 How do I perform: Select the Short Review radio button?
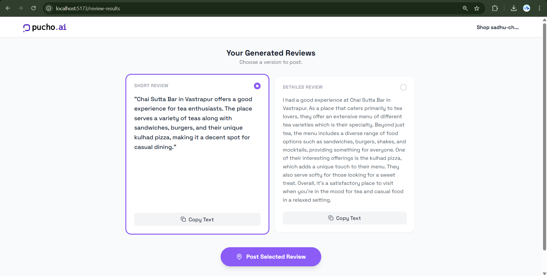(257, 86)
